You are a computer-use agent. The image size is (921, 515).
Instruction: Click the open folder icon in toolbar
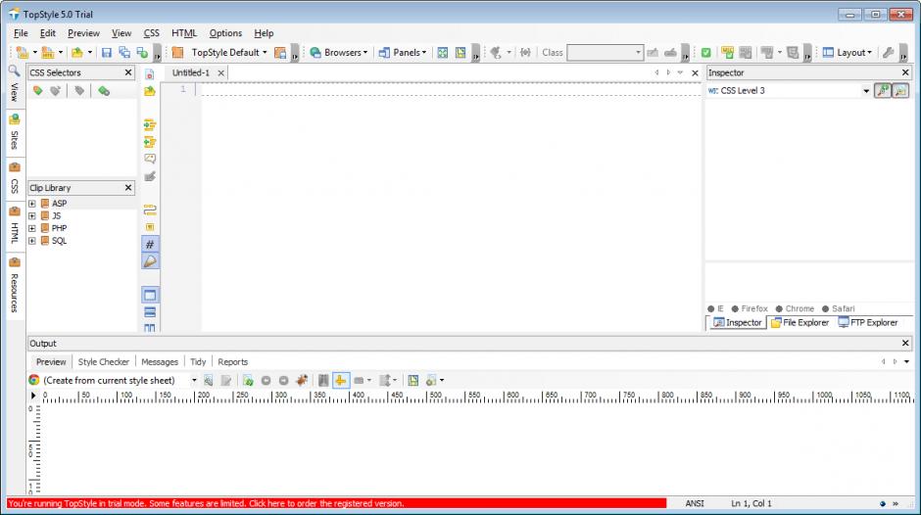pos(77,53)
